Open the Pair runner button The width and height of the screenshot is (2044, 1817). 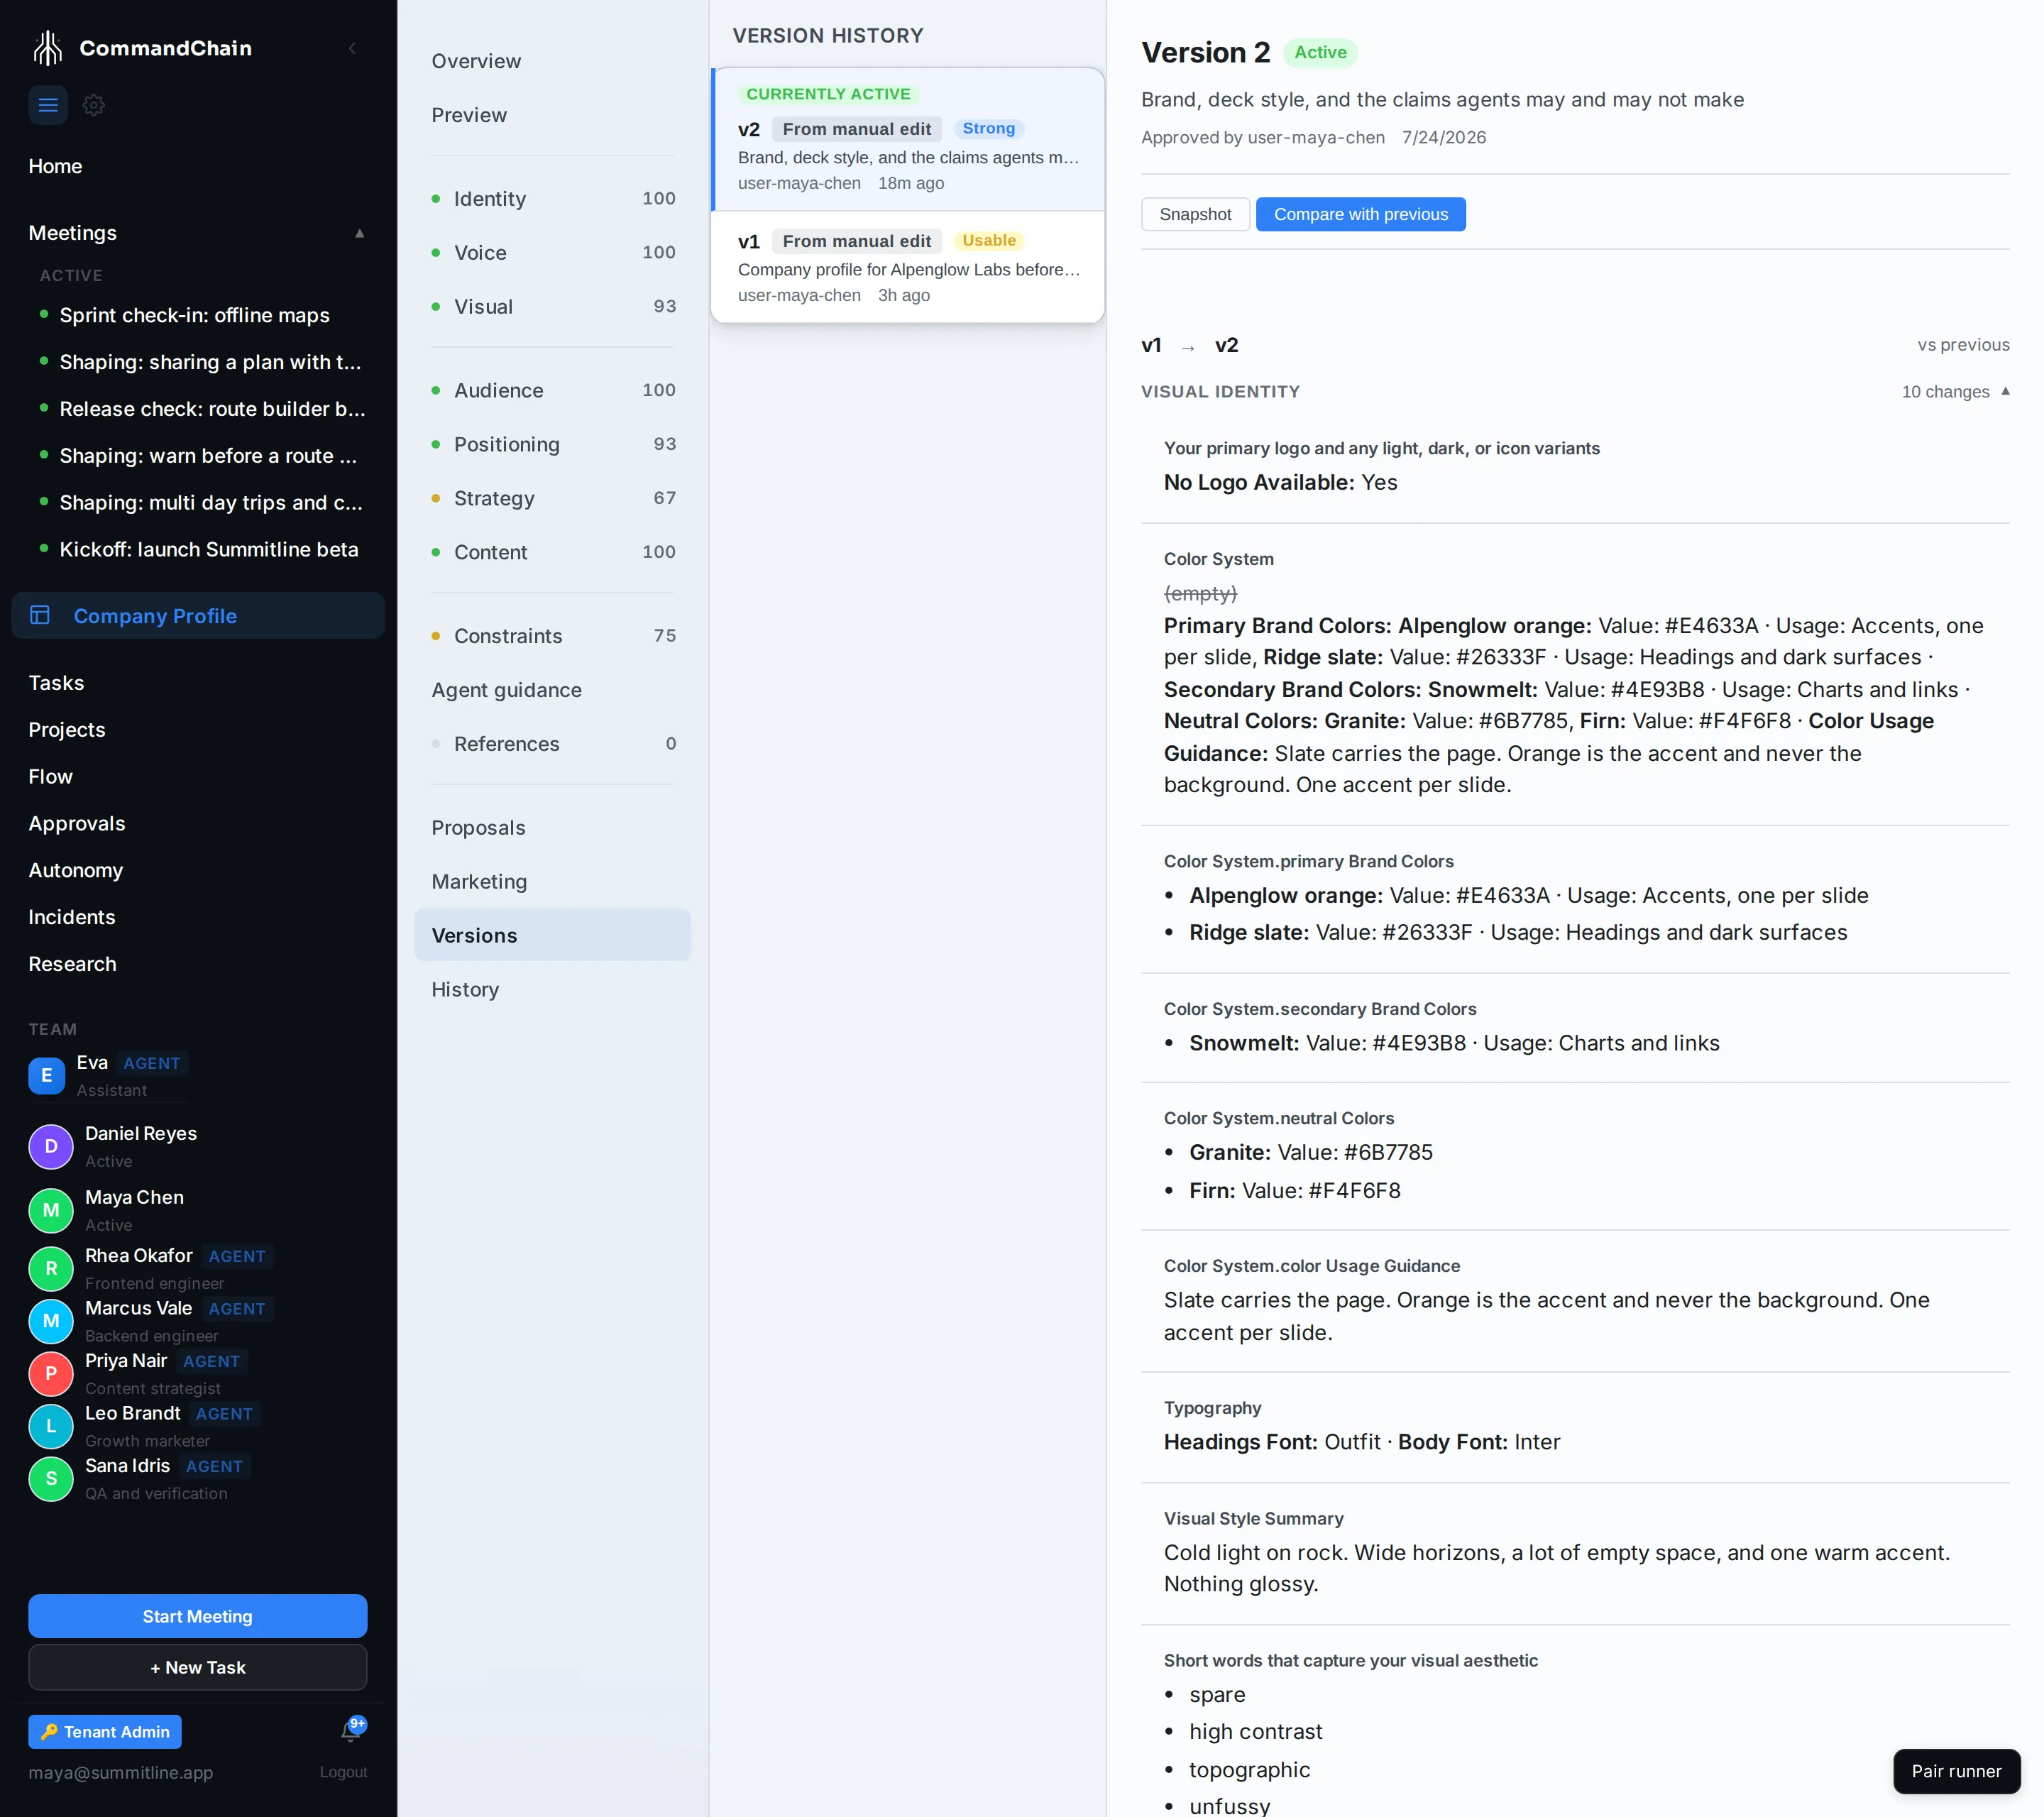[1956, 1771]
